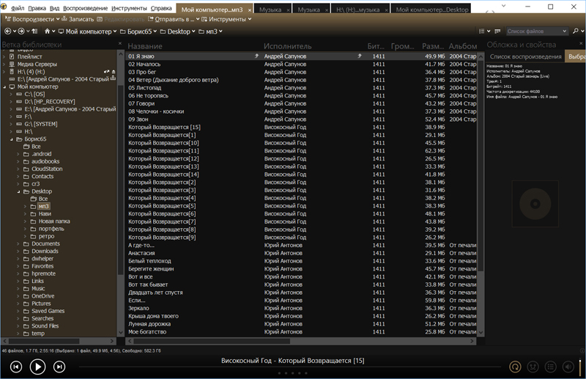Image resolution: width=586 pixels, height=379 pixels.
Task: Close the Мой компьютер...мп3 tab
Action: click(x=250, y=10)
